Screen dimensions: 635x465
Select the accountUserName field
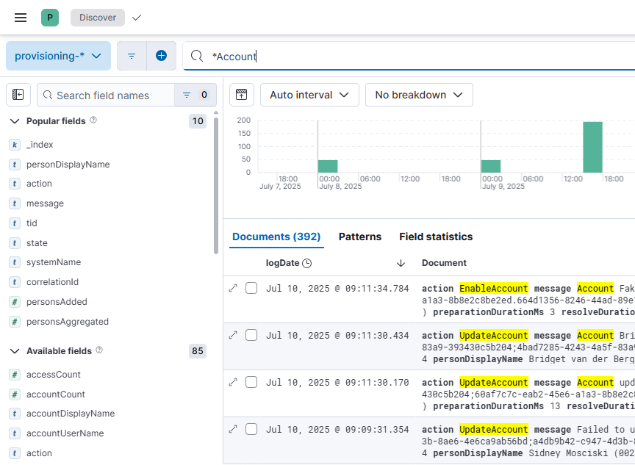click(x=65, y=433)
